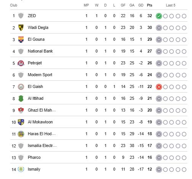Click the Last 5 column header
The height and width of the screenshot is (179, 192).
(x=171, y=5)
